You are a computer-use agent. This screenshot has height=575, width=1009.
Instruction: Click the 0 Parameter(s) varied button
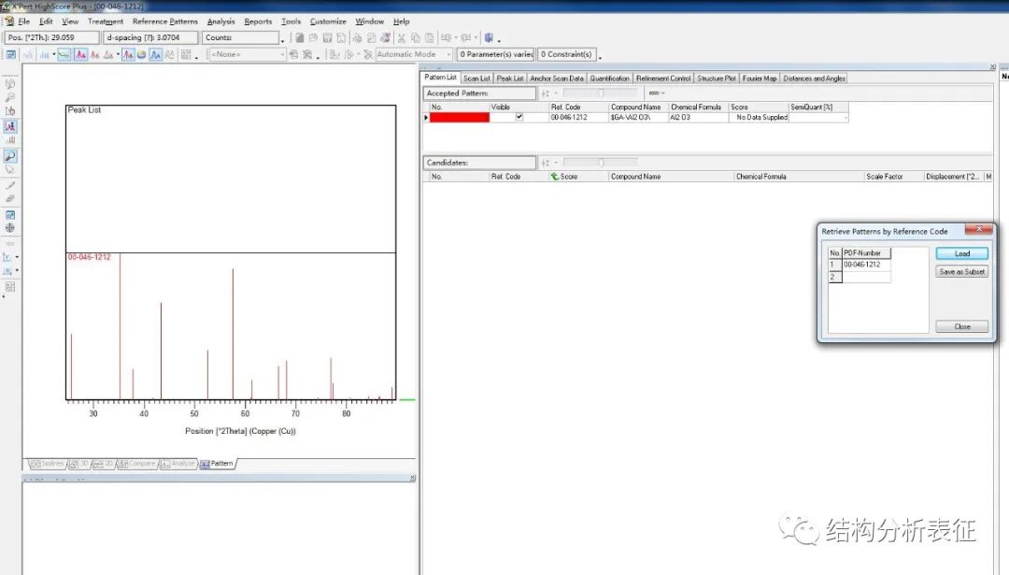pyautogui.click(x=496, y=55)
